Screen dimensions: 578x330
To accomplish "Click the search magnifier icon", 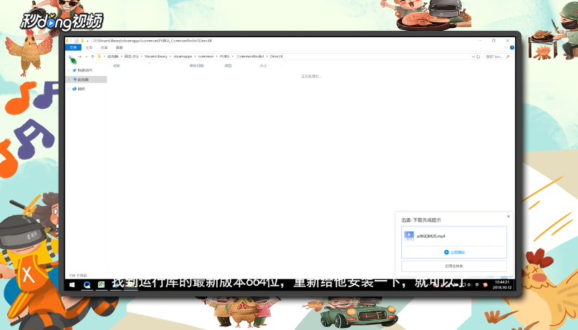I will click(x=508, y=57).
